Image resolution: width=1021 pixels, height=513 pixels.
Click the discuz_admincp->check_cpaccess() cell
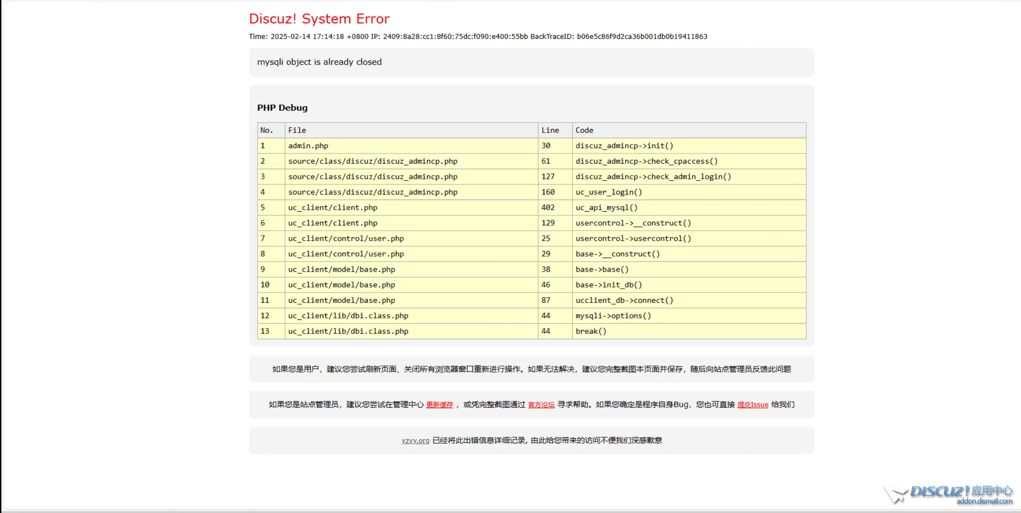pos(646,161)
